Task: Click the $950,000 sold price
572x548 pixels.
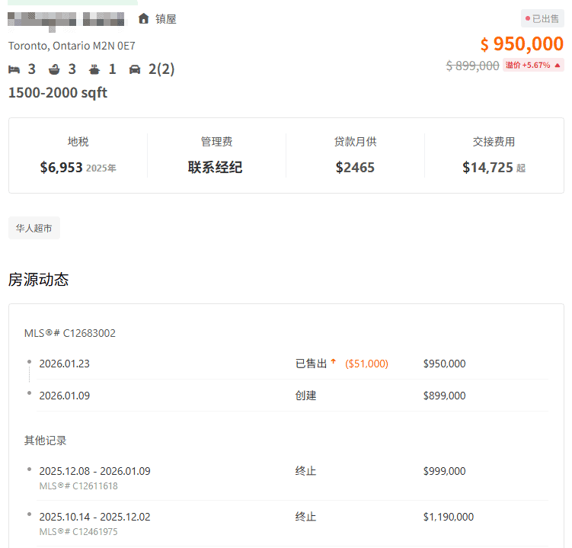Action: pos(522,44)
